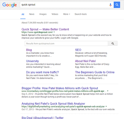The height and width of the screenshot is (119, 124).
Task: Open 'Do you want more traffic?' sitelink
Action: [42, 72]
